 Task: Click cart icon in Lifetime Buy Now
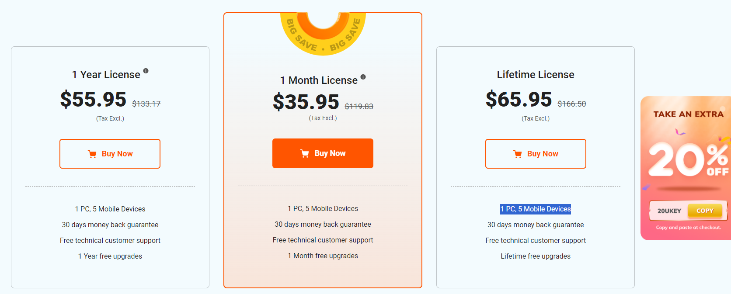518,154
